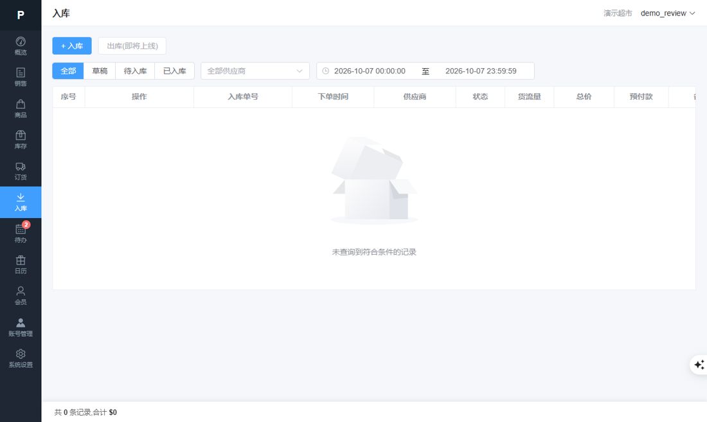The width and height of the screenshot is (707, 422).
Task: Click the 演示超市 store name
Action: [x=618, y=13]
